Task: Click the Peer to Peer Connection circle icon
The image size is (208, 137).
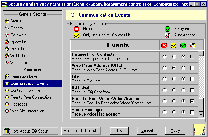Action: click(x=7, y=97)
